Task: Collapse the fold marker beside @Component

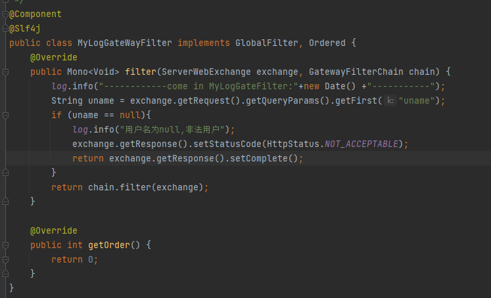Action: (x=4, y=14)
